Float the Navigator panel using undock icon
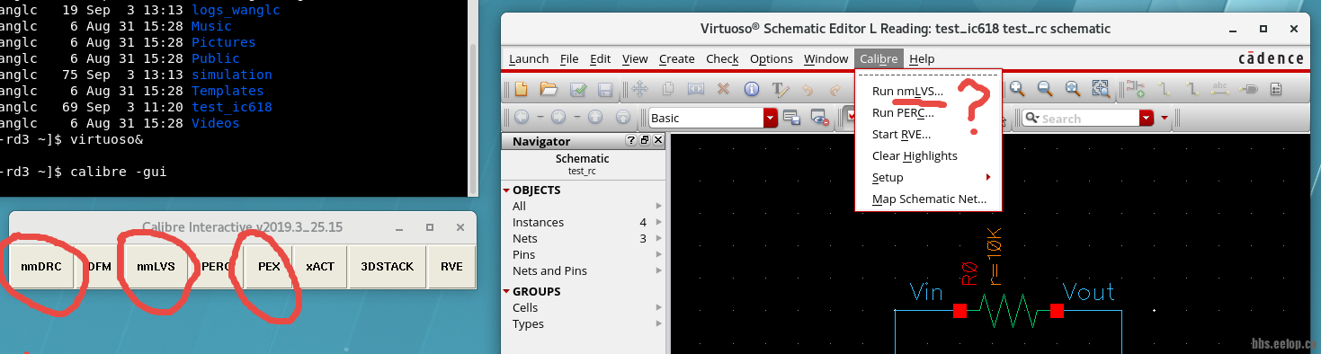Image resolution: width=1321 pixels, height=354 pixels. coord(645,141)
